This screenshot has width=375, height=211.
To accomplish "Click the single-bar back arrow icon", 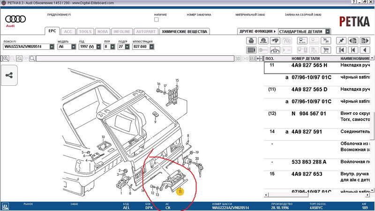I will (353, 50).
